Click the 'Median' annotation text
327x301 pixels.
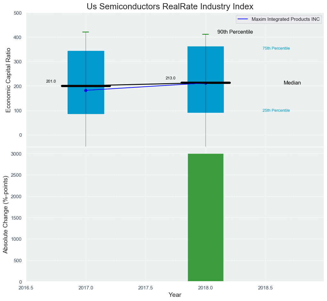[x=292, y=83]
